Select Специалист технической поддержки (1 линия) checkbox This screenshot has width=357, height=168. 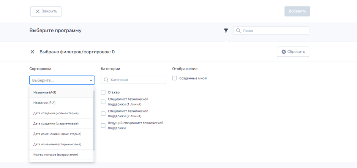pyautogui.click(x=103, y=102)
